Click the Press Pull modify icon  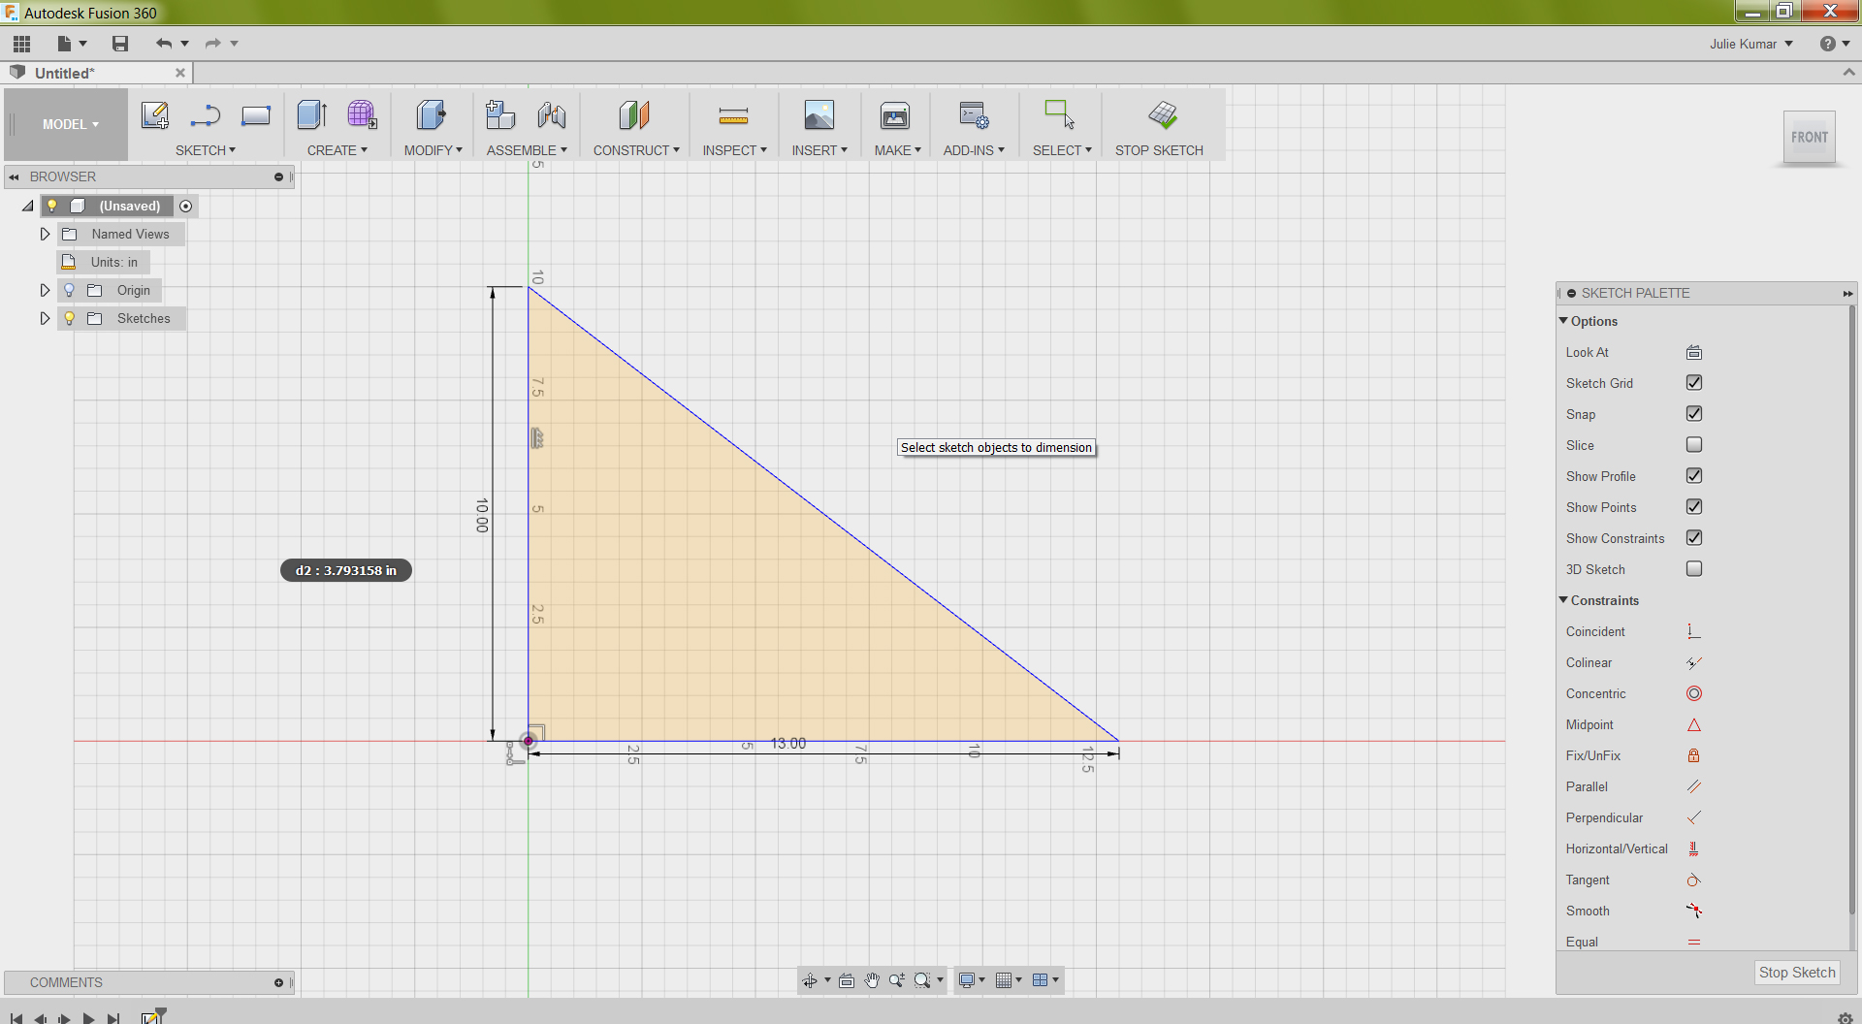tap(432, 115)
